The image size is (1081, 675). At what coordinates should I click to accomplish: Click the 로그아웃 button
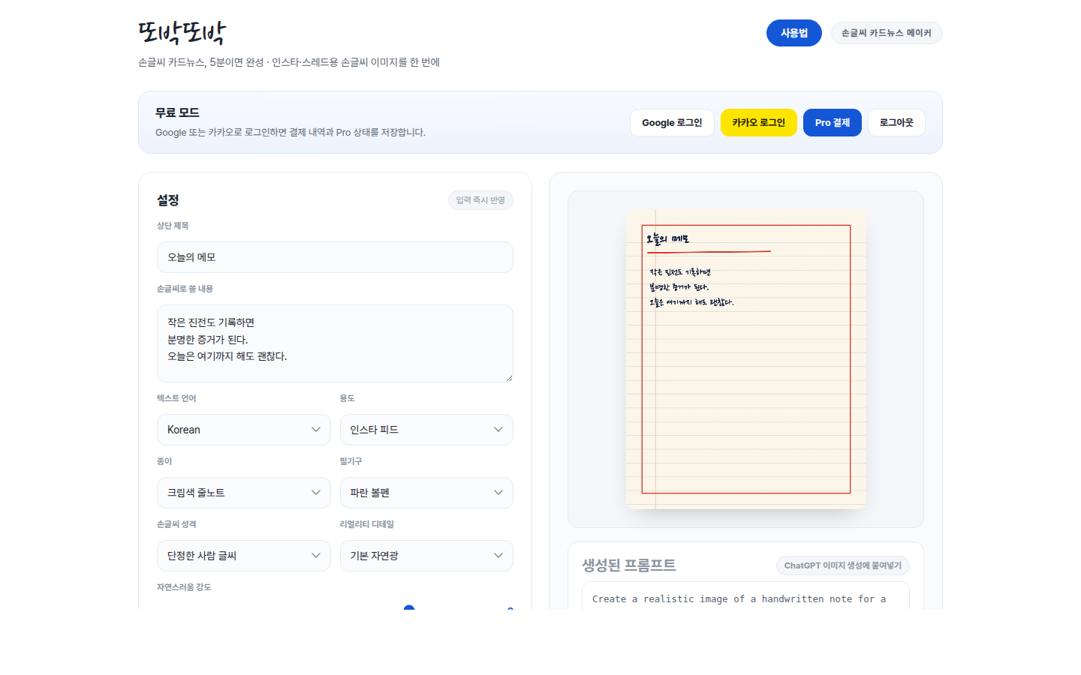click(896, 122)
